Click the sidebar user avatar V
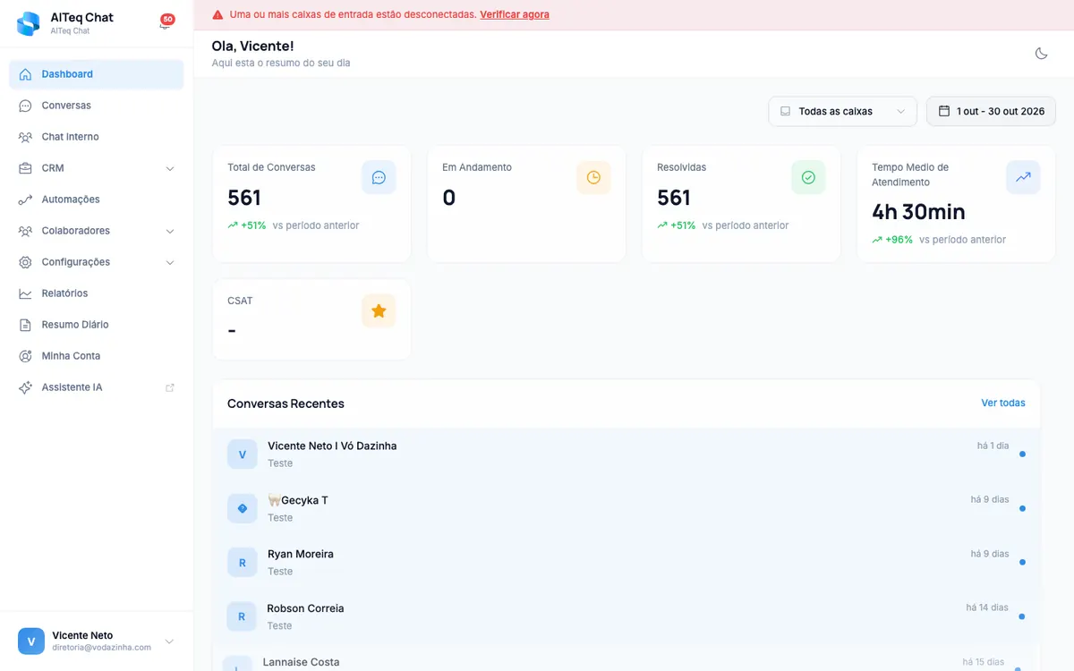 click(31, 641)
